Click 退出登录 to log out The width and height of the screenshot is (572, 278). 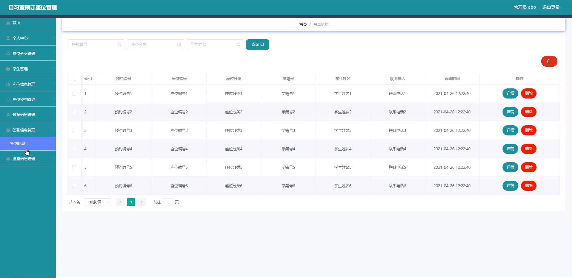click(x=551, y=7)
